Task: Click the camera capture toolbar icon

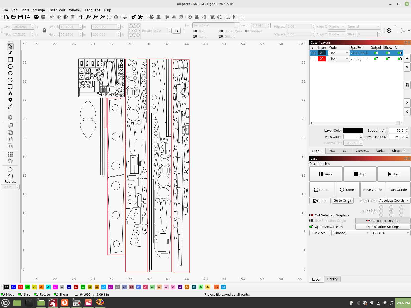Action: pos(116,17)
